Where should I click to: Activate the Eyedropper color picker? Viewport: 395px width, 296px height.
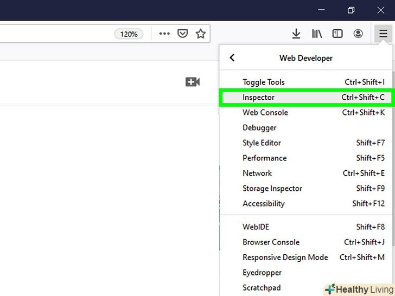pos(262,273)
